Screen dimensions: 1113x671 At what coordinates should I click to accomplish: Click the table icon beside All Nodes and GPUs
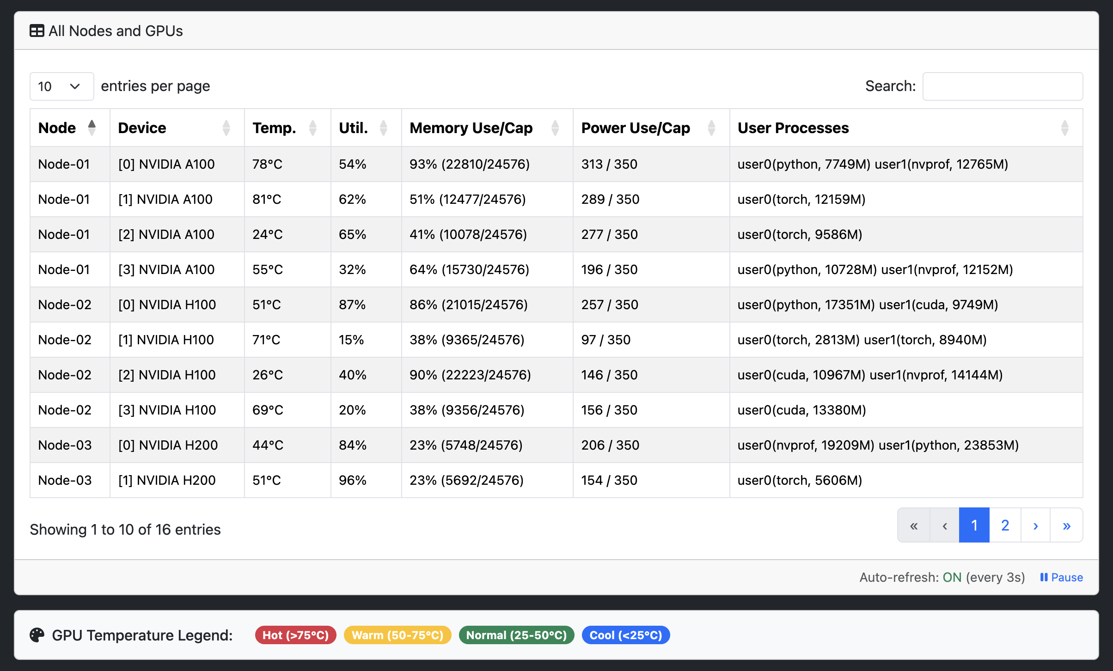click(x=37, y=31)
